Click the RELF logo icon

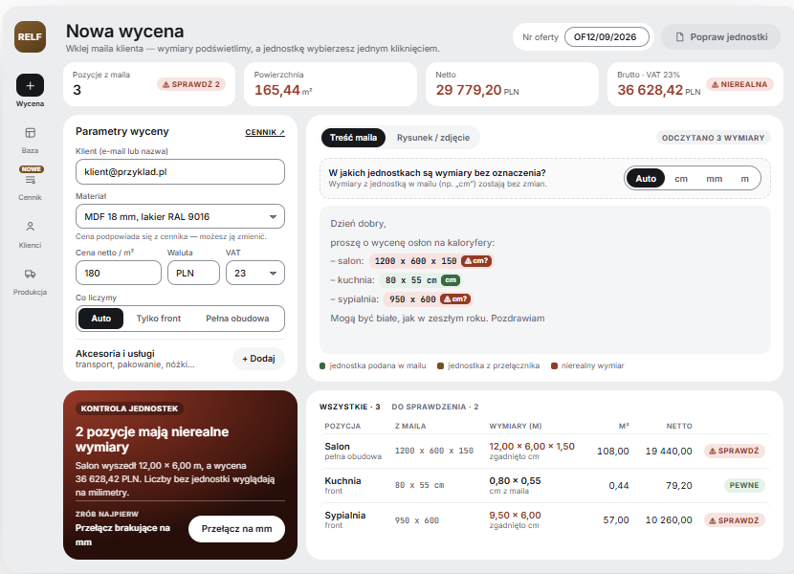(x=30, y=37)
